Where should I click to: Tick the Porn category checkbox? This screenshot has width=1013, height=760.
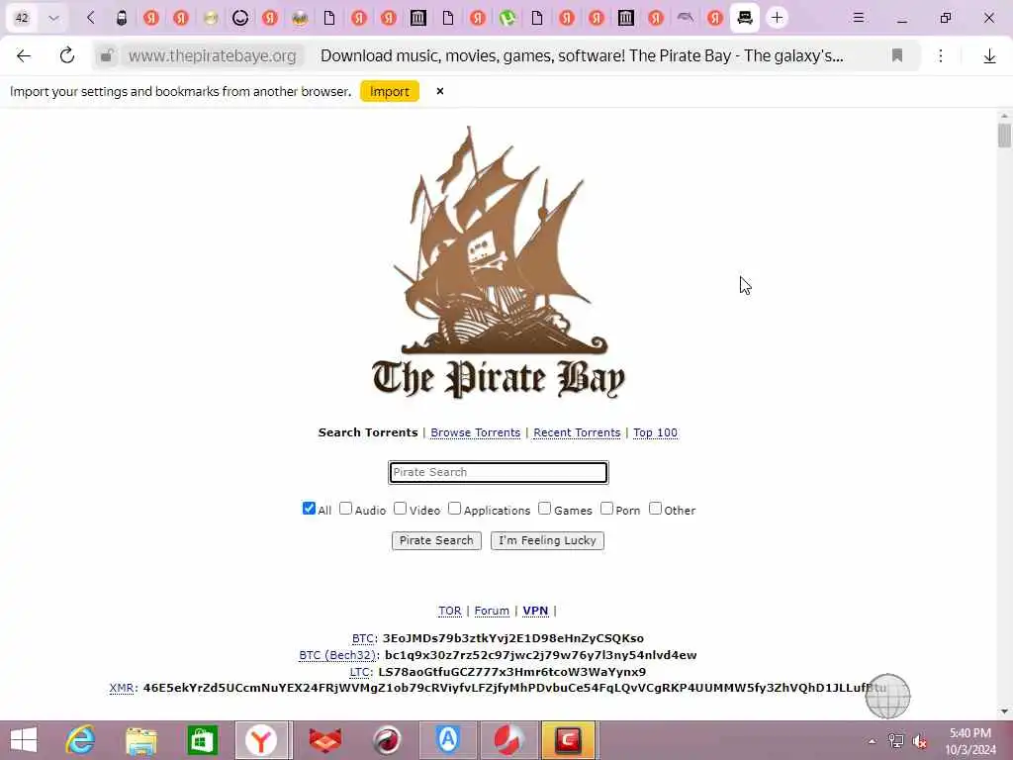pos(606,509)
